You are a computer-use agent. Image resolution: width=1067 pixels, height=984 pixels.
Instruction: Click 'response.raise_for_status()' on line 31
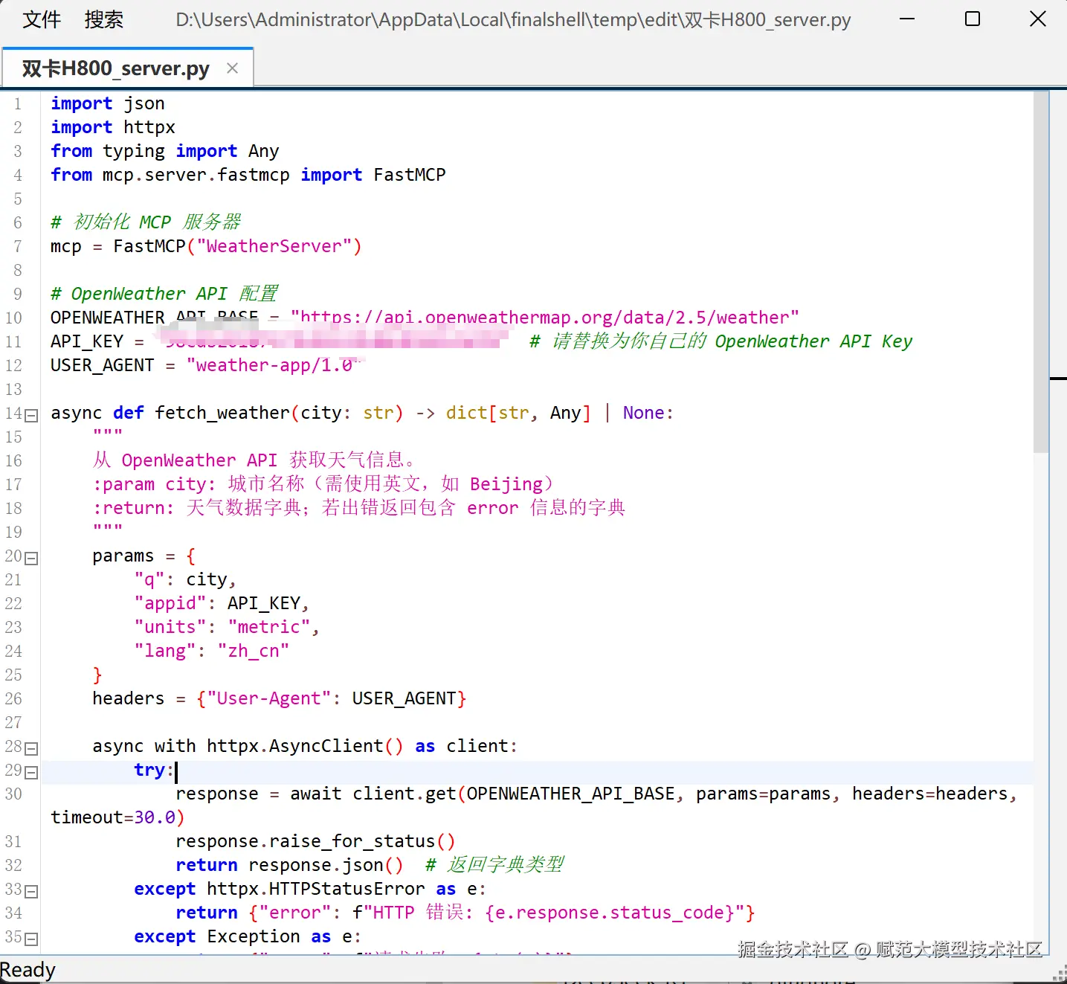click(315, 841)
